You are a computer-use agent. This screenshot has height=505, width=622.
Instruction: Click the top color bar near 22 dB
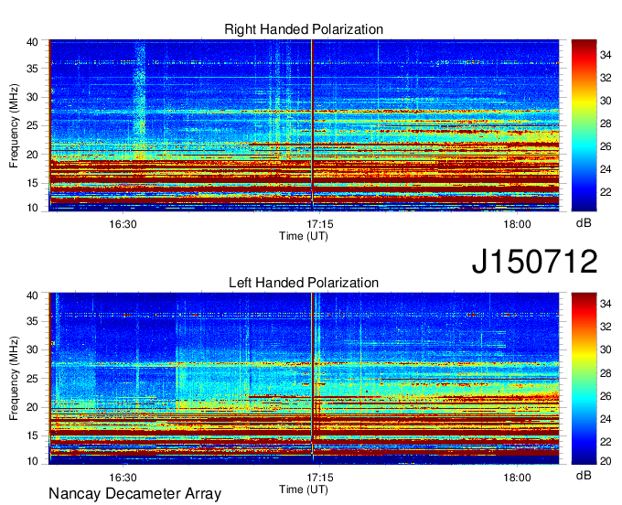[x=584, y=192]
